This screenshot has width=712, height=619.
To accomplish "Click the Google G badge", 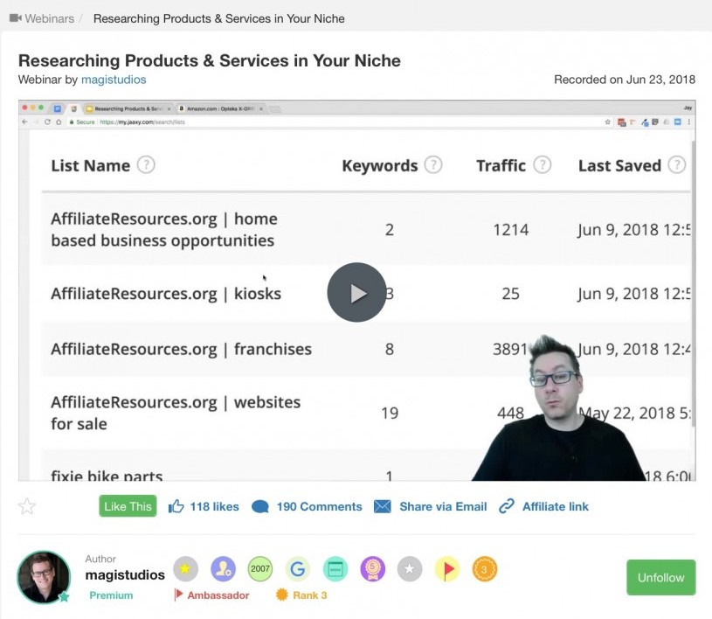I will [x=297, y=569].
